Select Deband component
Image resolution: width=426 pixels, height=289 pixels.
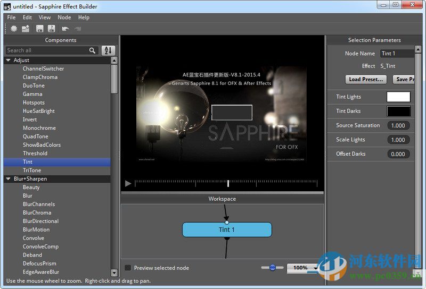coord(32,255)
